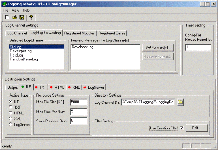Switch to the Log-Channel tab
This screenshot has height=150, width=218.
click(x=17, y=33)
